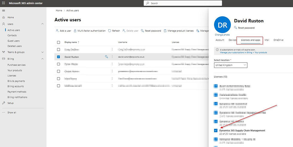Click the DR profile avatar
This screenshot has height=147, width=293.
pyautogui.click(x=222, y=25)
